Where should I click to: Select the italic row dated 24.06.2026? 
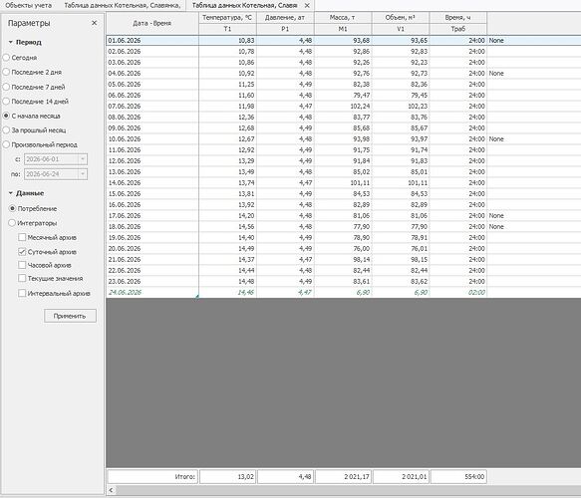coord(344,293)
